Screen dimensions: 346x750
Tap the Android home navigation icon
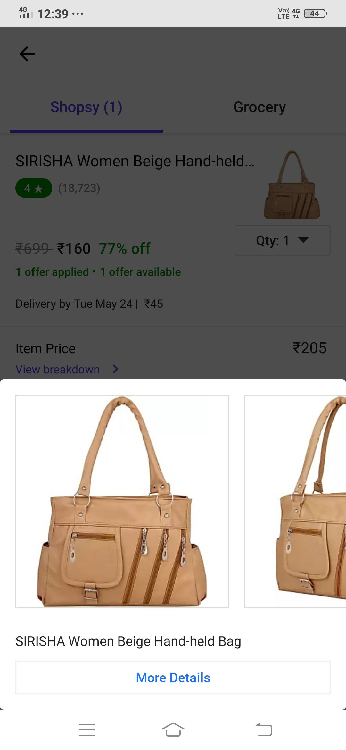click(x=173, y=729)
